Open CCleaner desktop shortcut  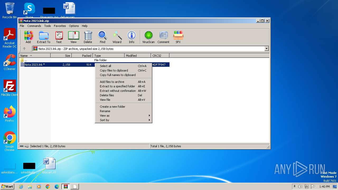[10, 62]
